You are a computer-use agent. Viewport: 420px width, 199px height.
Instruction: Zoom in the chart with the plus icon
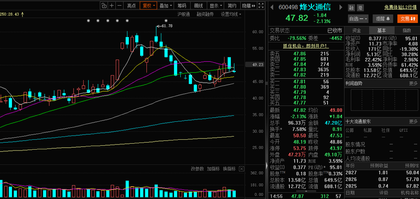click(x=112, y=5)
